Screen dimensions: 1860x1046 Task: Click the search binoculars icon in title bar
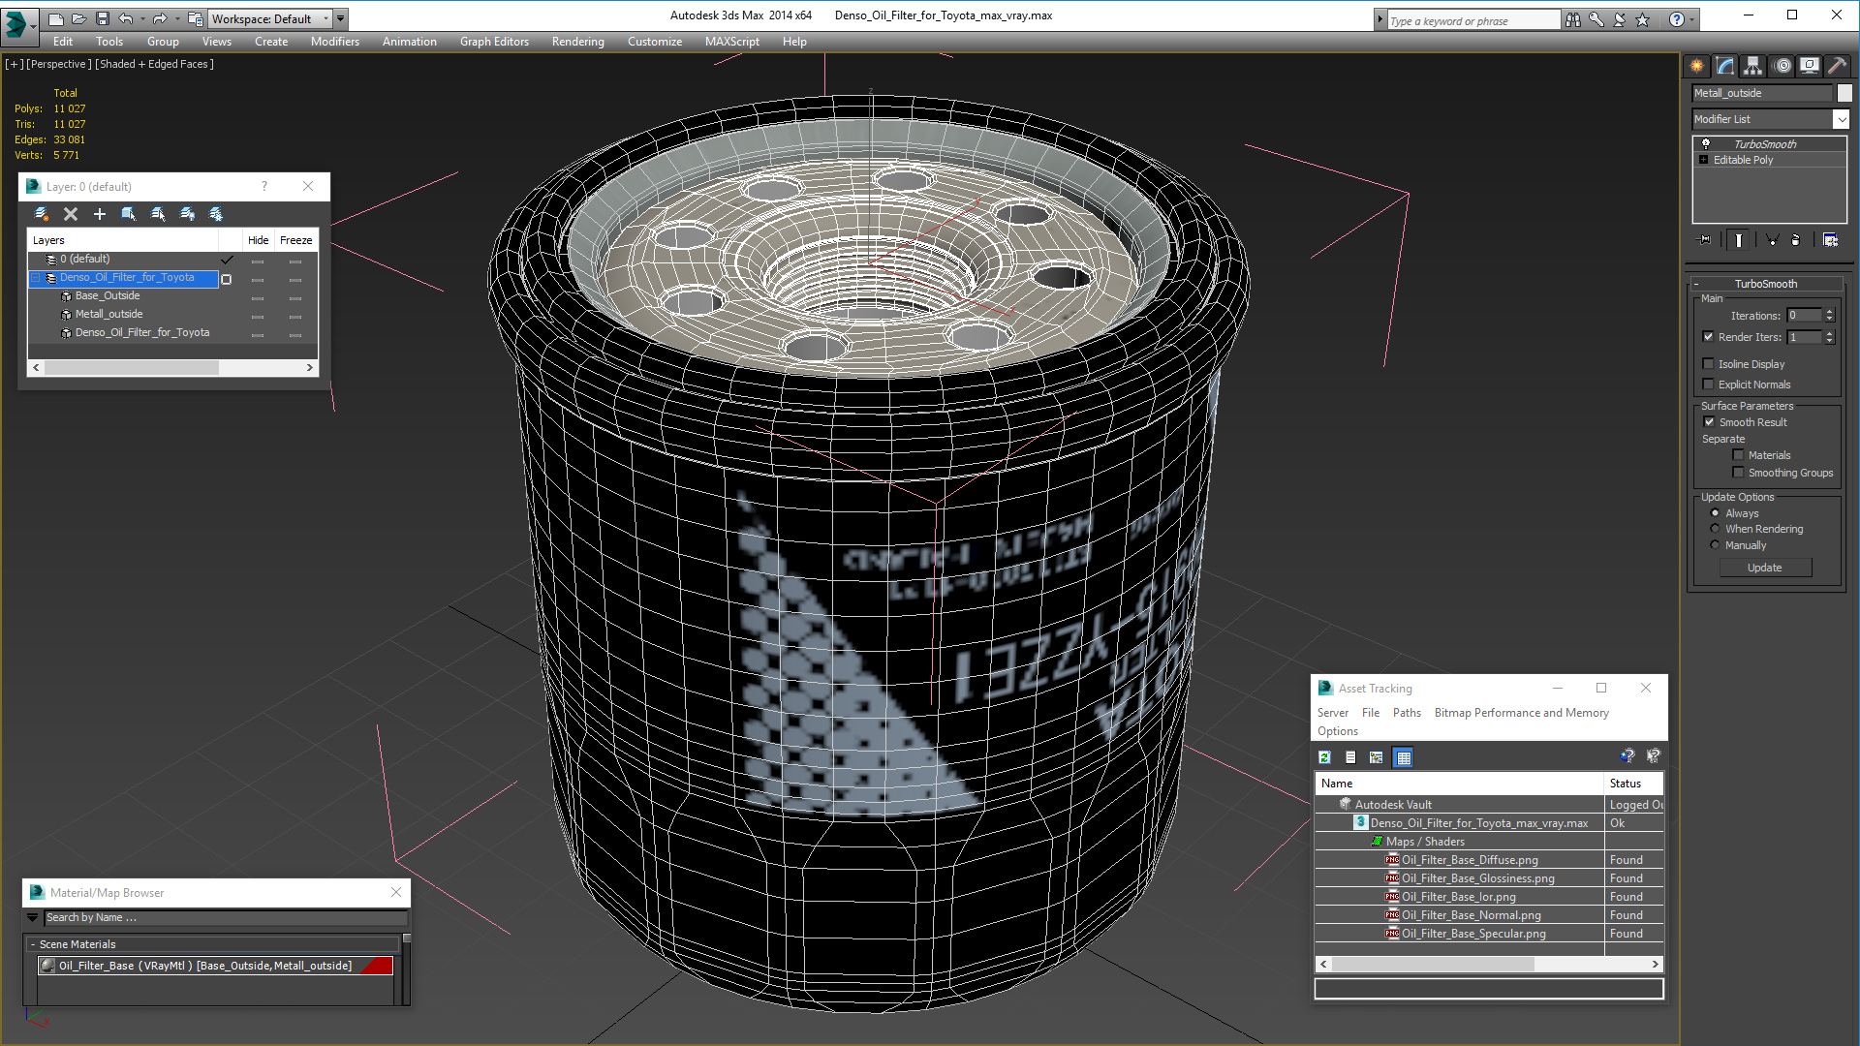coord(1573,19)
